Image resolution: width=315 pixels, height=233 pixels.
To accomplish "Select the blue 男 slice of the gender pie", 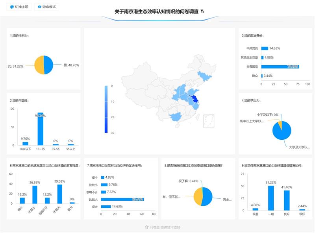I will [x=48, y=65].
